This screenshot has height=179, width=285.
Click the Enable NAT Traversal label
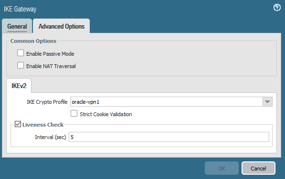(51, 66)
